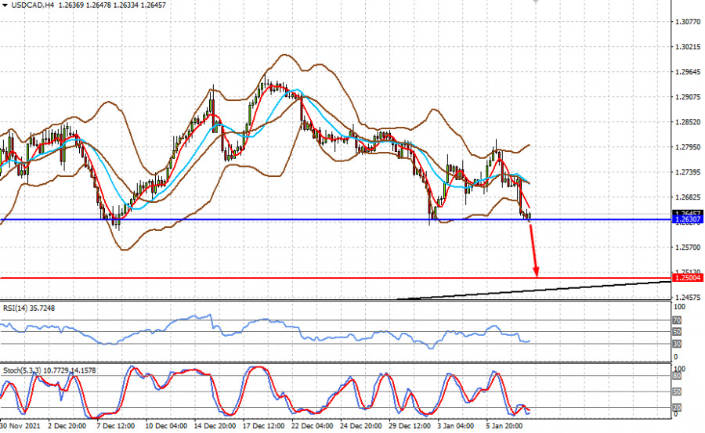The image size is (705, 433).
Task: Click the Stochastic level 20 marker
Action: [677, 408]
